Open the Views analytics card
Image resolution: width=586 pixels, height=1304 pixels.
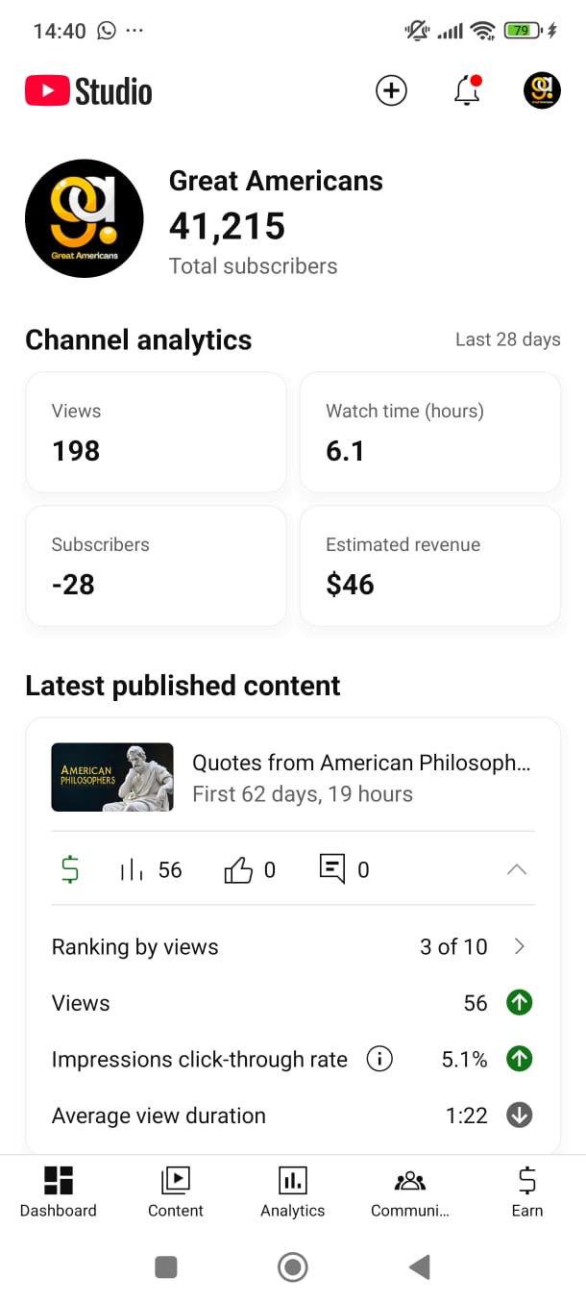pyautogui.click(x=156, y=432)
